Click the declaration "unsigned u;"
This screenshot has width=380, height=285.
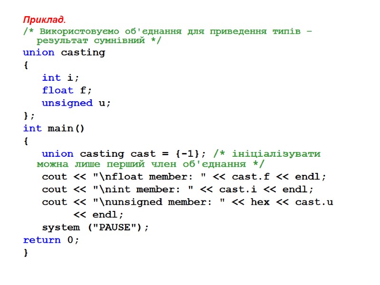coord(76,103)
